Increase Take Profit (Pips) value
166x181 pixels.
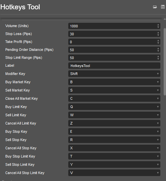(158, 41)
